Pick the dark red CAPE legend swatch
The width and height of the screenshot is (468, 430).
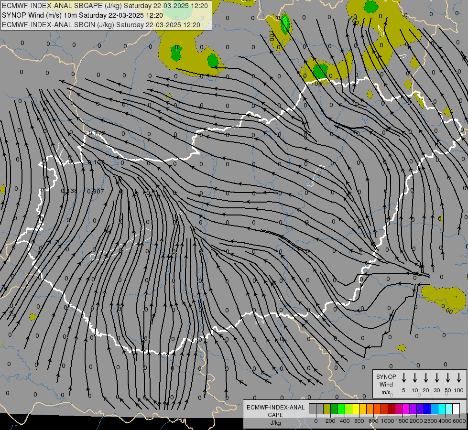[x=392, y=408]
